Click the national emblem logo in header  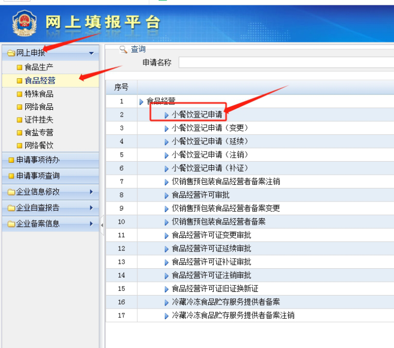(23, 24)
